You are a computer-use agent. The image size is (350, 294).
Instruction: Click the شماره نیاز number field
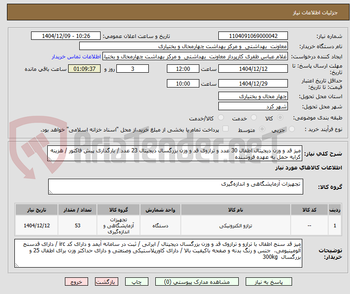[253, 36]
